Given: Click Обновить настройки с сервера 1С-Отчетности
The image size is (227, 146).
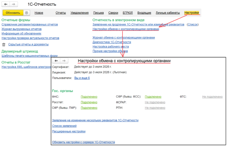Looking at the screenshot, I should (84, 142).
